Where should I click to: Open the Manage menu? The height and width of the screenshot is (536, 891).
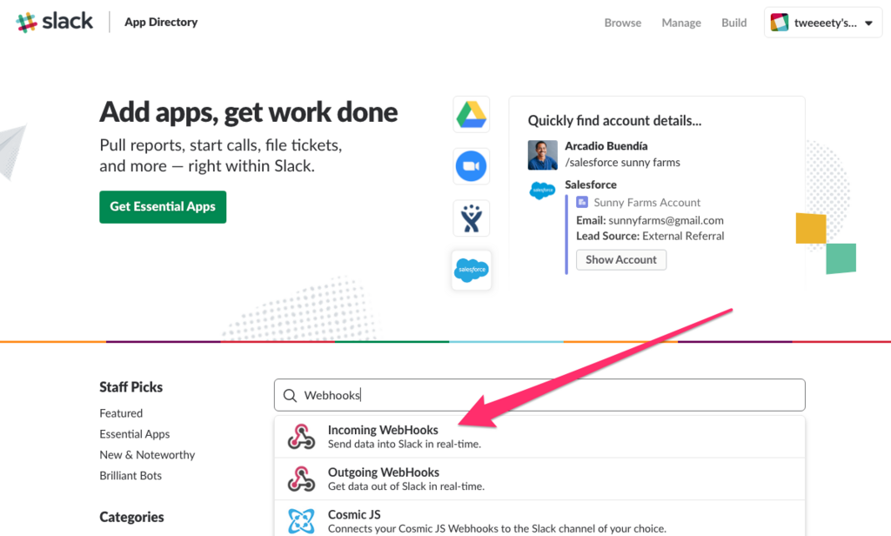(x=681, y=23)
